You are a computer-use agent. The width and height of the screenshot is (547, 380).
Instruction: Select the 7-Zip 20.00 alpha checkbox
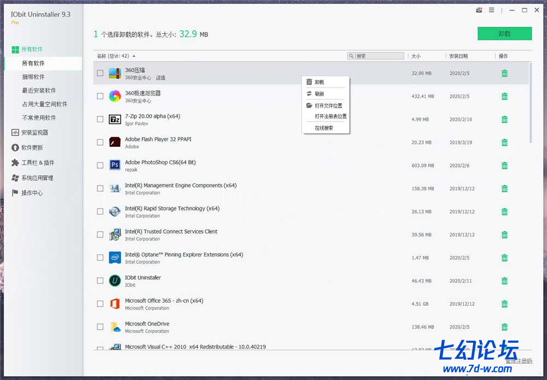point(100,119)
